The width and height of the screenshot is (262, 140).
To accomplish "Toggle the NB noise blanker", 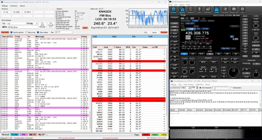I will click(174, 57).
